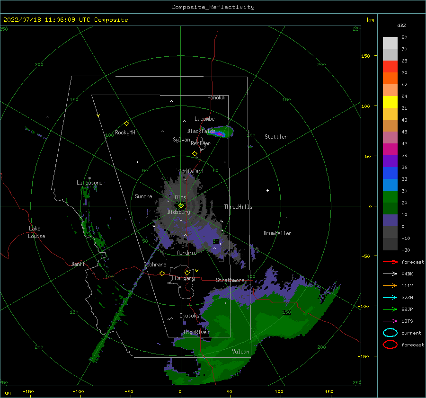
Task: Click the blue 36 dBZ legend swatch
Action: (x=390, y=173)
